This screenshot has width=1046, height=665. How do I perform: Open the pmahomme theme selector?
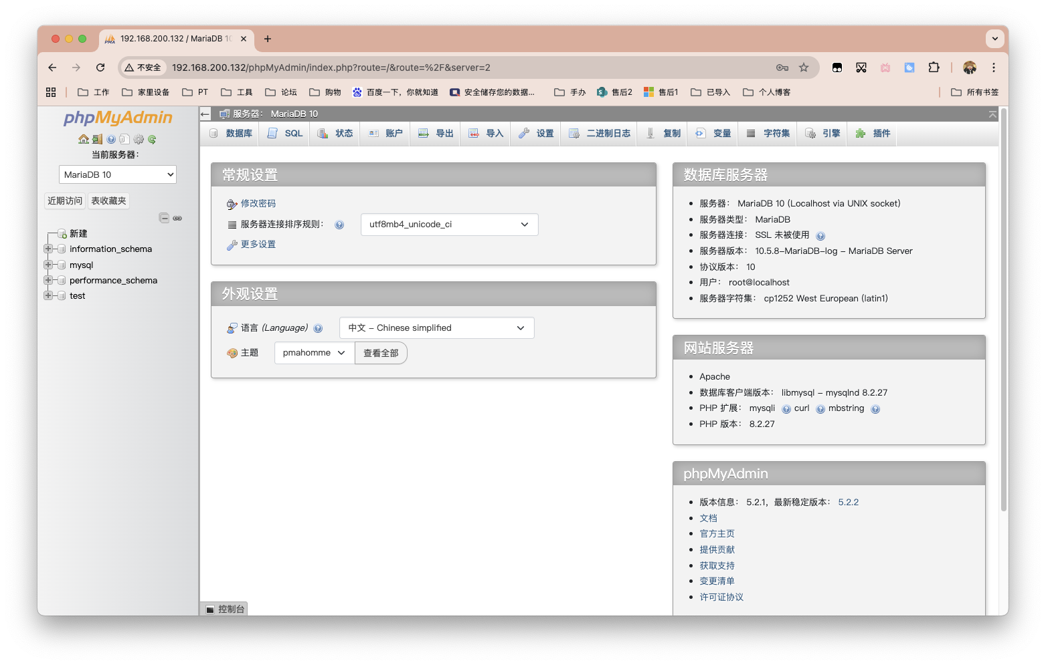coord(313,352)
